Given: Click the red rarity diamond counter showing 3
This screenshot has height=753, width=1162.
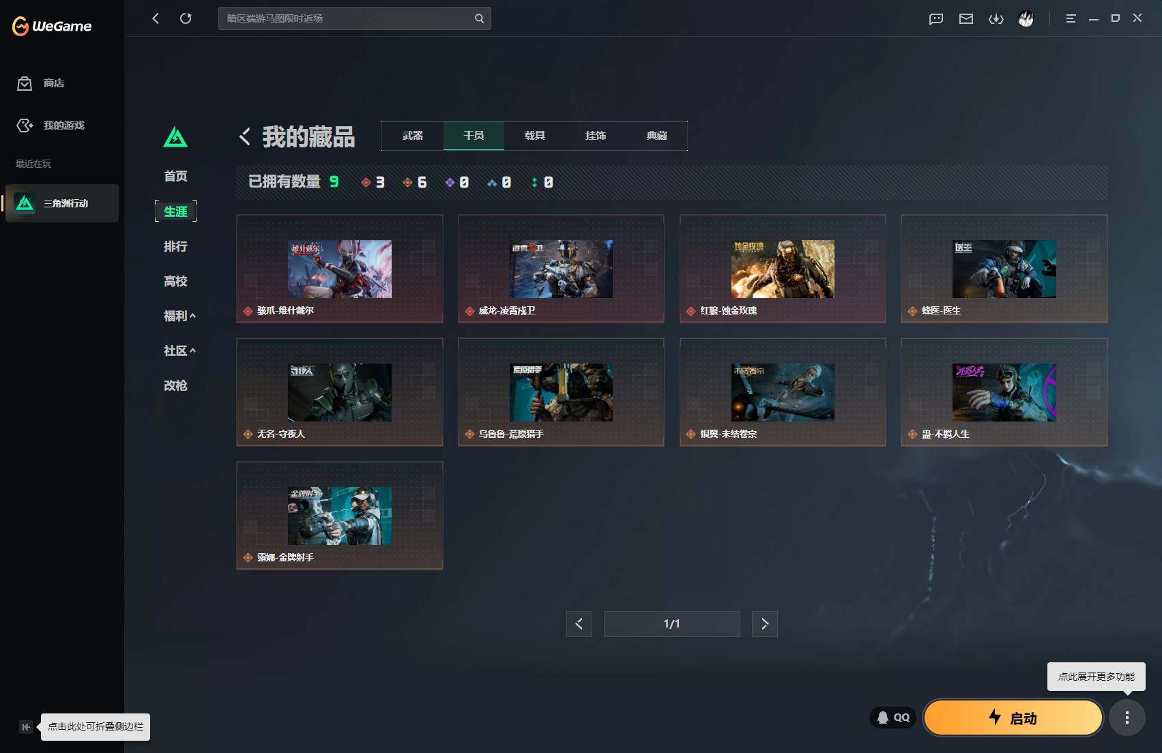Looking at the screenshot, I should [x=373, y=182].
